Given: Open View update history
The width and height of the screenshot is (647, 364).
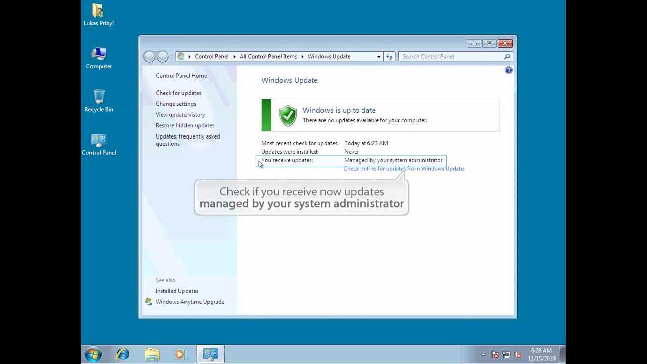Looking at the screenshot, I should click(x=180, y=115).
